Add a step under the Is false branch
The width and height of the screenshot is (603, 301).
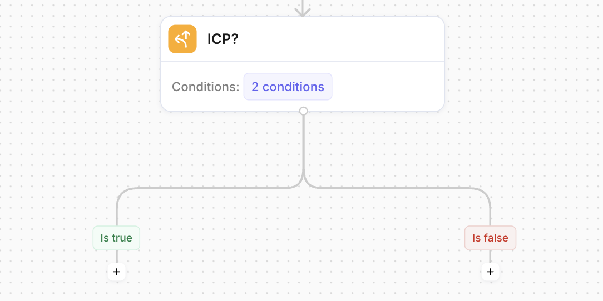click(x=490, y=272)
